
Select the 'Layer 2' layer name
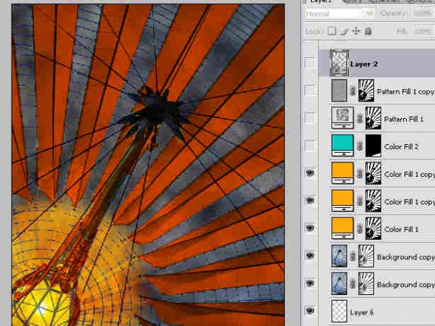pyautogui.click(x=364, y=64)
